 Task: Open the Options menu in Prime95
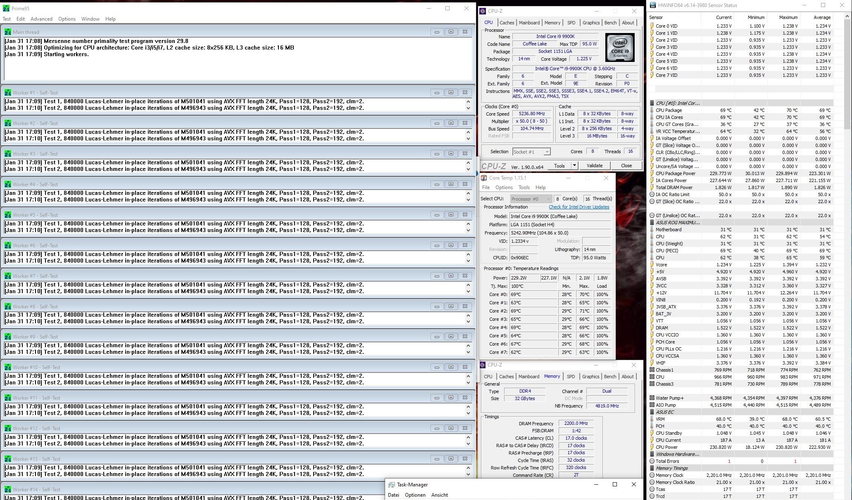pos(67,19)
